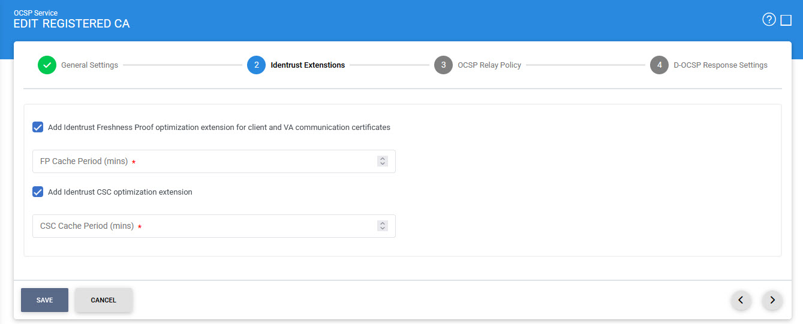
Task: Uncheck Add Identrust CSC optimization extension
Action: point(38,192)
